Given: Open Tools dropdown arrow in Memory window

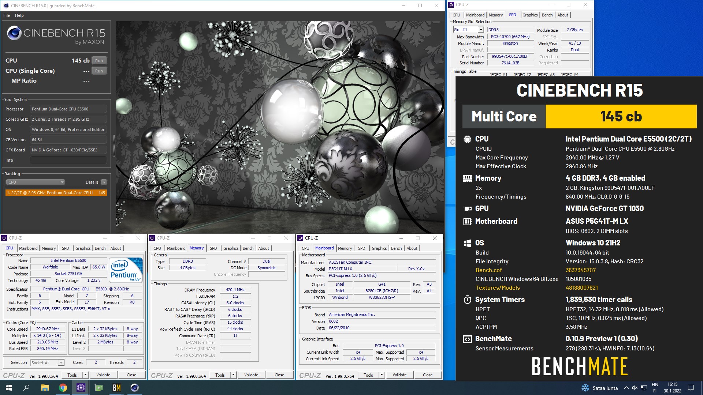Looking at the screenshot, I should 233,375.
